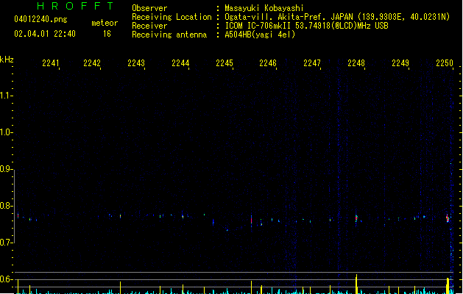Click the 2244 time marker
The height and width of the screenshot is (294, 463).
180,63
